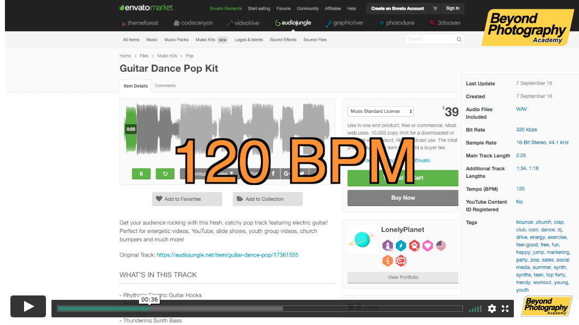The height and width of the screenshot is (325, 579).
Task: Click the USA flag author badge
Action: 441,246
